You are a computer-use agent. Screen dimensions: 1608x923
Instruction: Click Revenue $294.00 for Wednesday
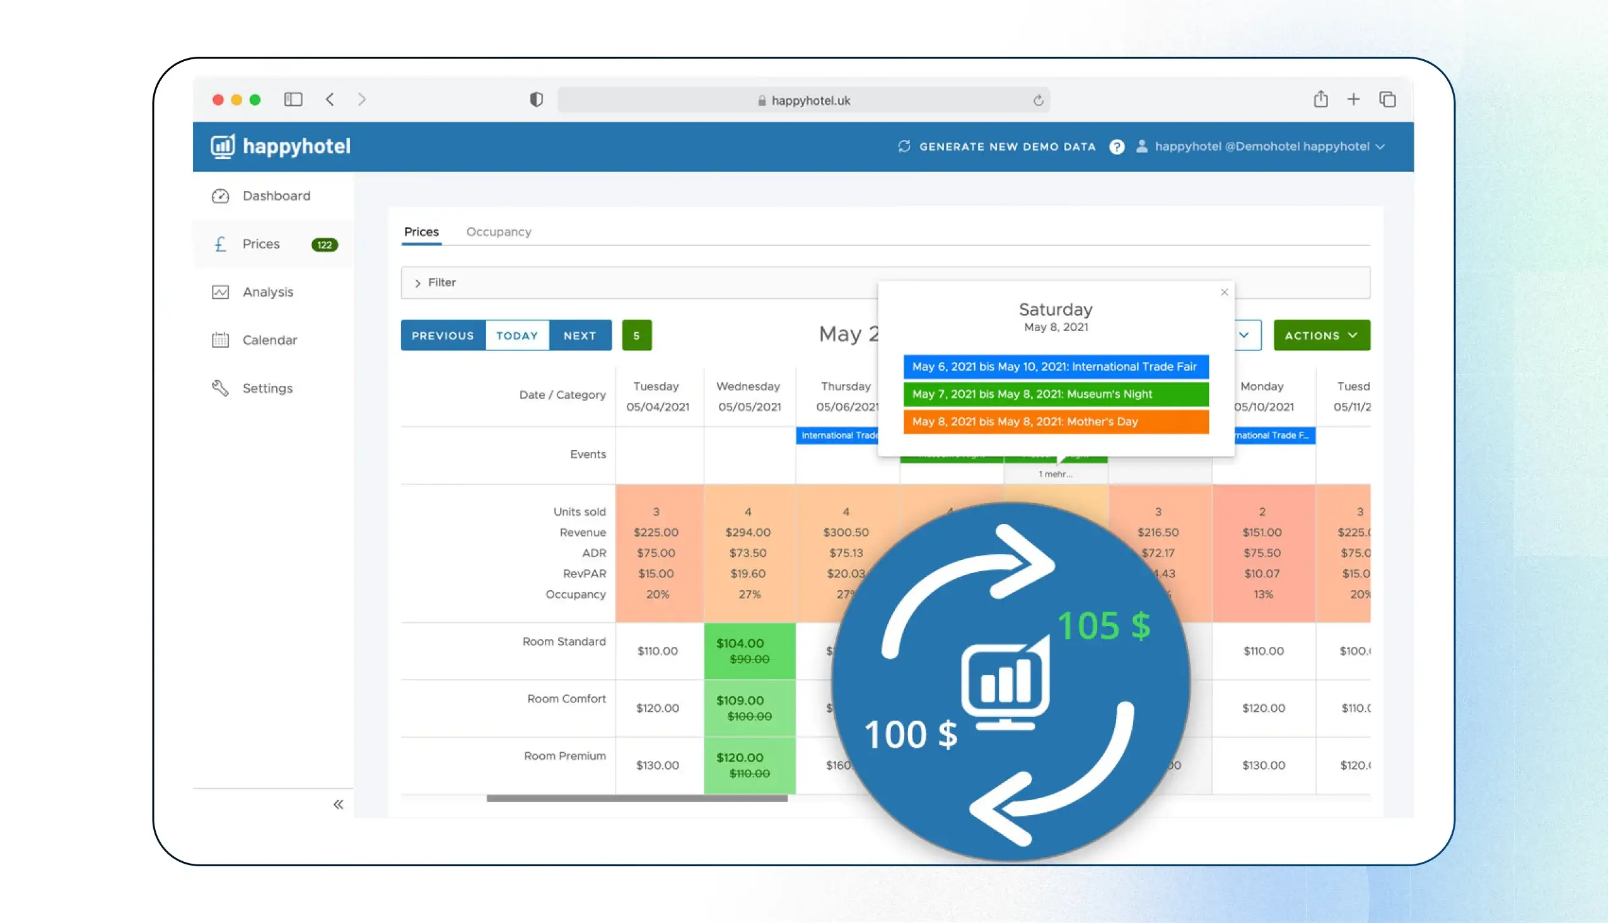click(x=749, y=533)
